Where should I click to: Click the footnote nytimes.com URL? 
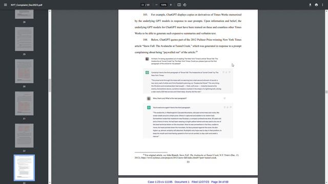click(179, 158)
